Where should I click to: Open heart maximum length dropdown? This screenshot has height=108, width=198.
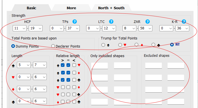(40, 77)
